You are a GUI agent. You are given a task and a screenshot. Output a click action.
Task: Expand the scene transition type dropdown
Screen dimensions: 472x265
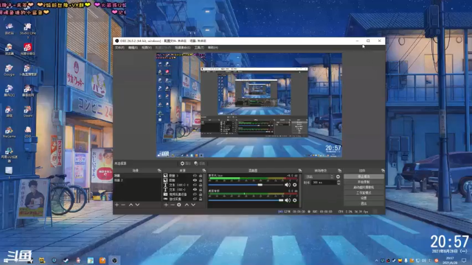point(319,177)
